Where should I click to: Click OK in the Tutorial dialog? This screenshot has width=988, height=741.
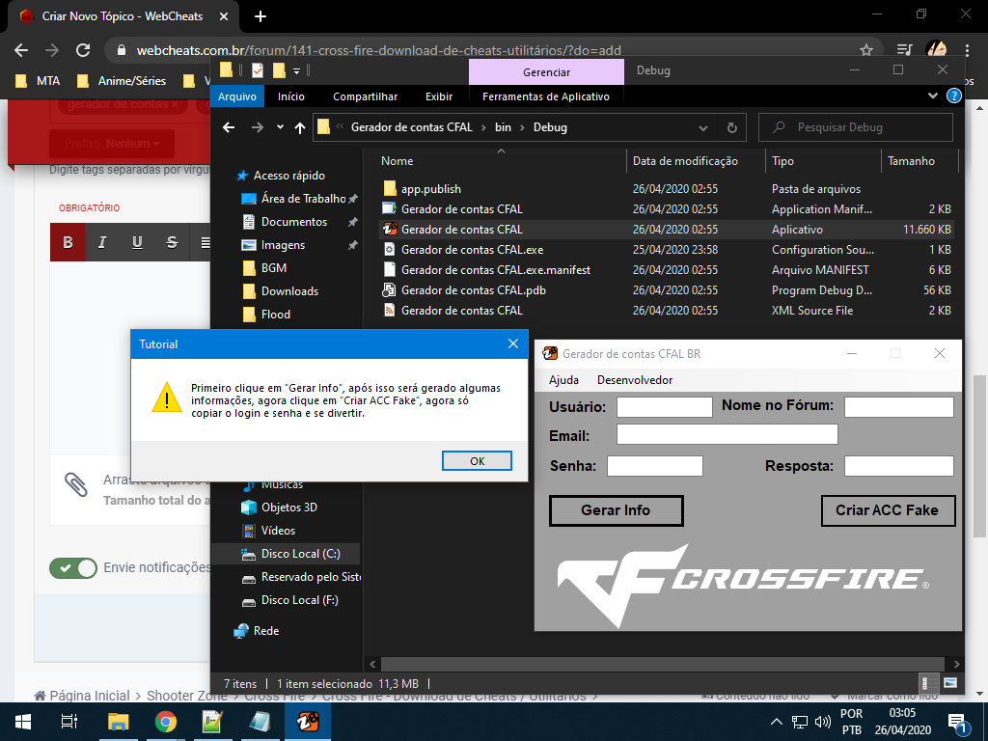(477, 461)
